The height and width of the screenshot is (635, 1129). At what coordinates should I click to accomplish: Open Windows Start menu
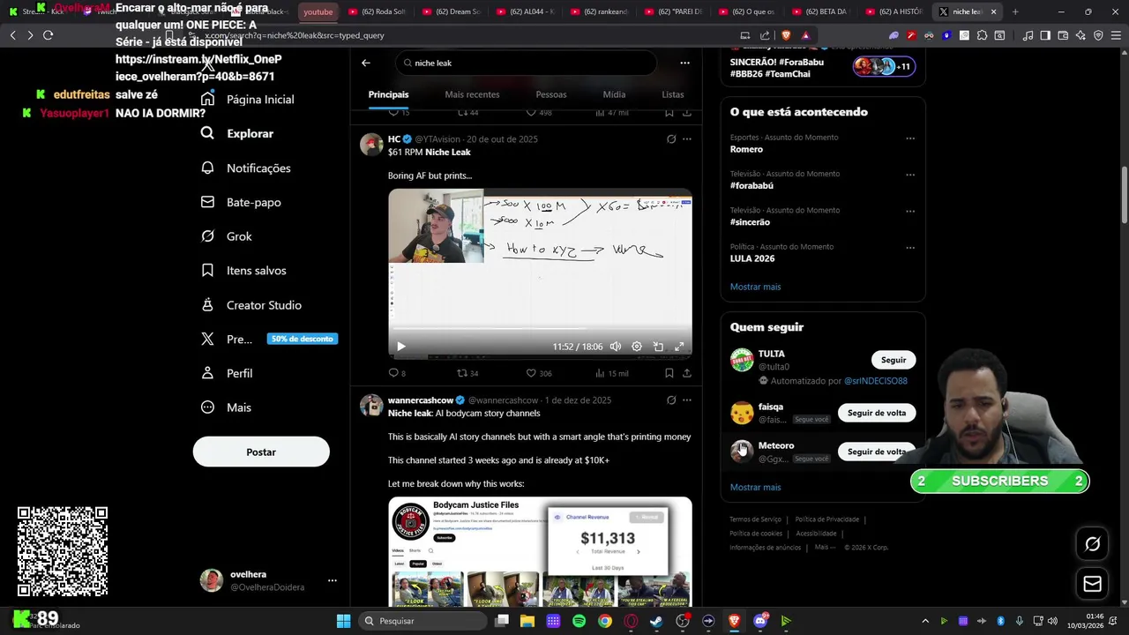tap(343, 621)
